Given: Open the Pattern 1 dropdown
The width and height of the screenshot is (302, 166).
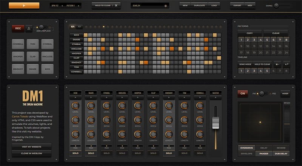Looking at the screenshot, I should tap(72, 6).
